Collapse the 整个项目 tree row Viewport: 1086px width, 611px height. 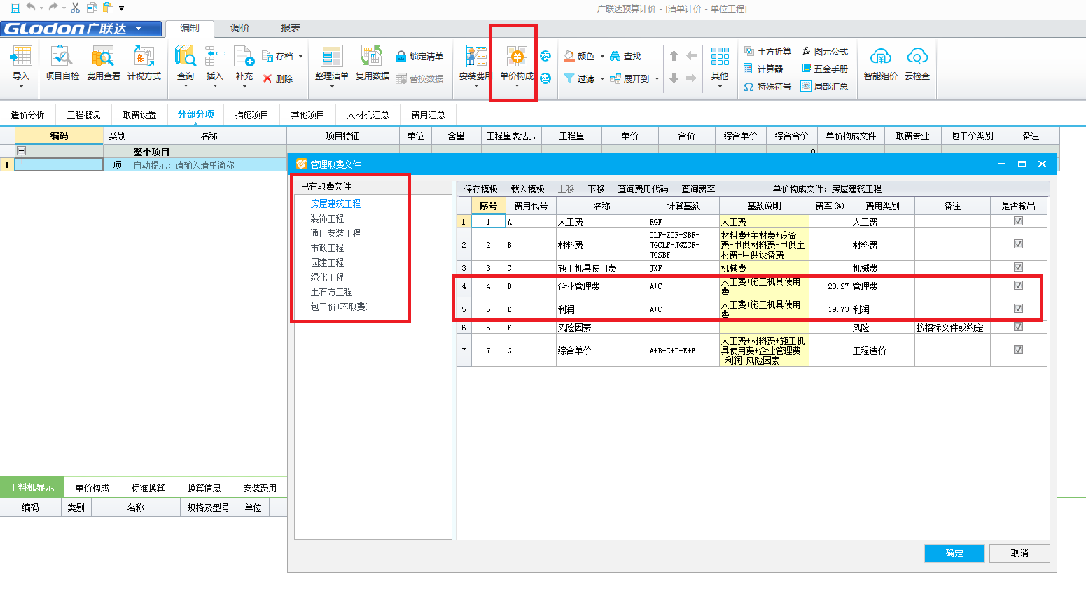(x=21, y=150)
